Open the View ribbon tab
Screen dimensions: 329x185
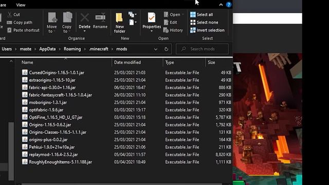(21, 5)
